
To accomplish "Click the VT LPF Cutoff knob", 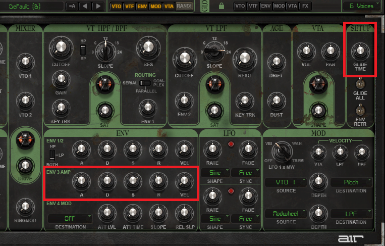I will (x=183, y=60).
